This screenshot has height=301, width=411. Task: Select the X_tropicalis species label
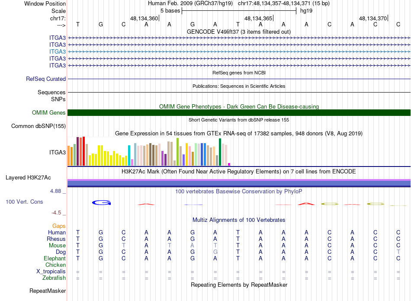[x=51, y=272]
